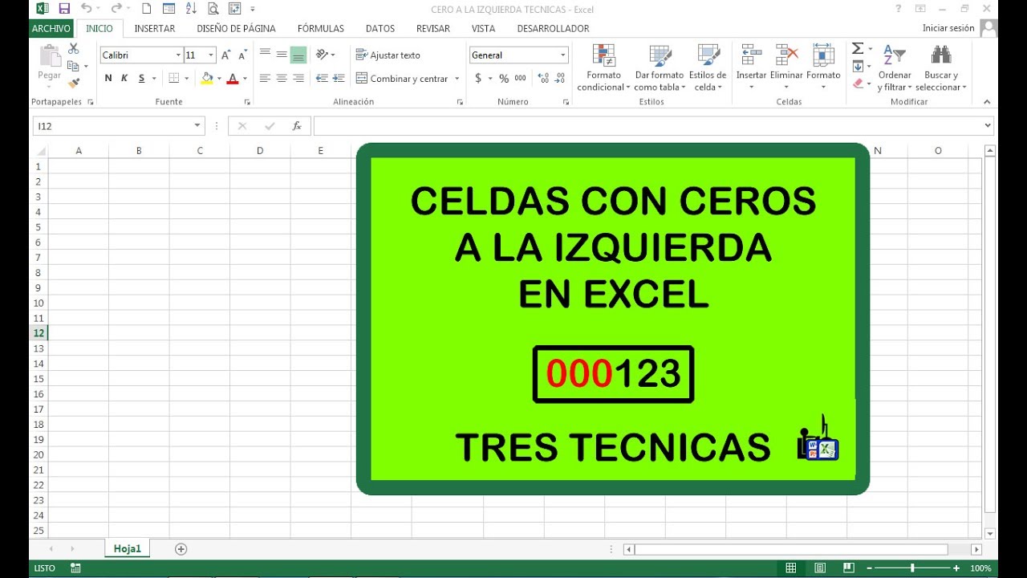Add a new sheet with plus icon

(181, 549)
